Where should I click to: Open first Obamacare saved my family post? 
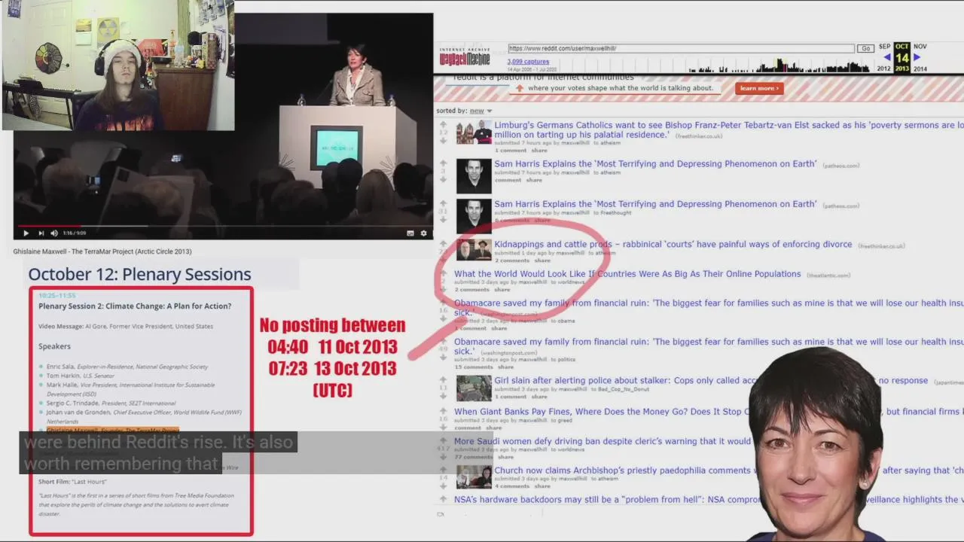[x=709, y=308]
